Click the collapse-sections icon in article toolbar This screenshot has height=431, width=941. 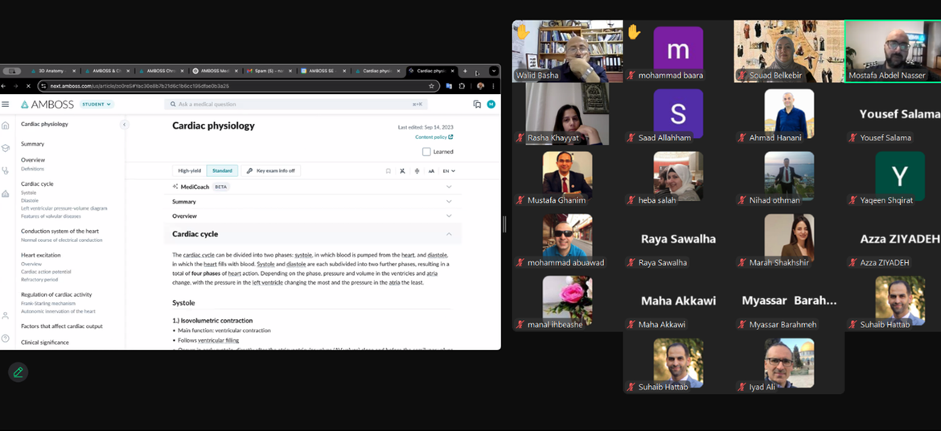click(417, 171)
